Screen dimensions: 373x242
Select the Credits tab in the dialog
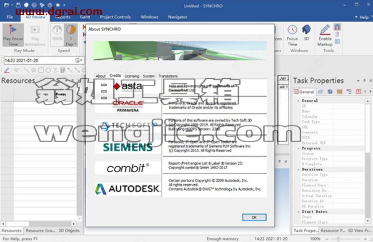coord(115,75)
